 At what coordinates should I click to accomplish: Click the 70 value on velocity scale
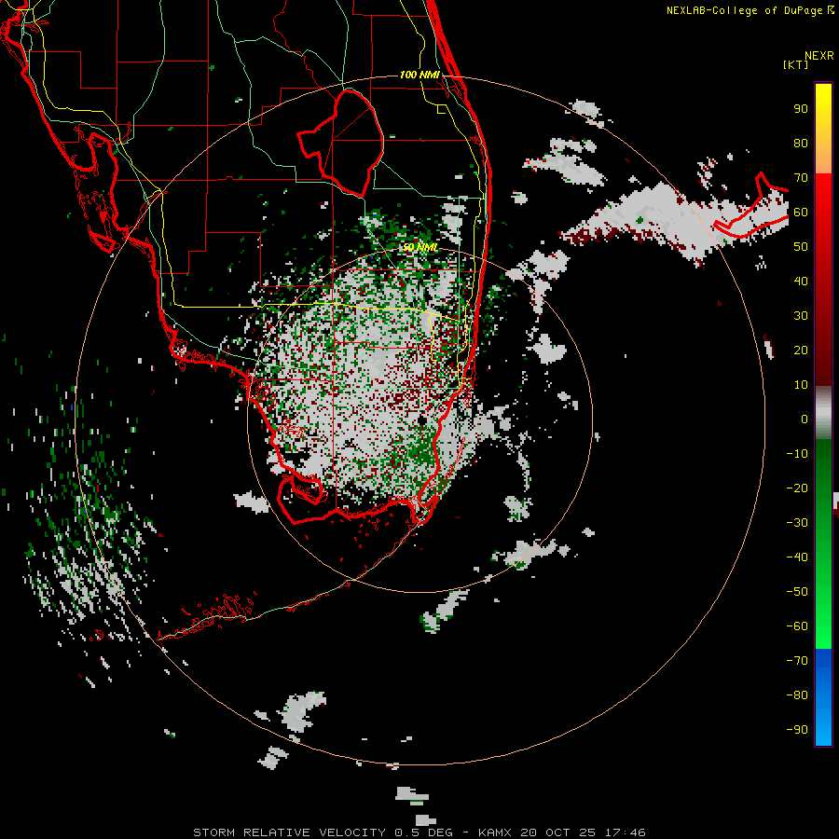tap(801, 178)
